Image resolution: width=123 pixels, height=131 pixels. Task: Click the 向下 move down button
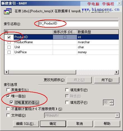click(107, 80)
